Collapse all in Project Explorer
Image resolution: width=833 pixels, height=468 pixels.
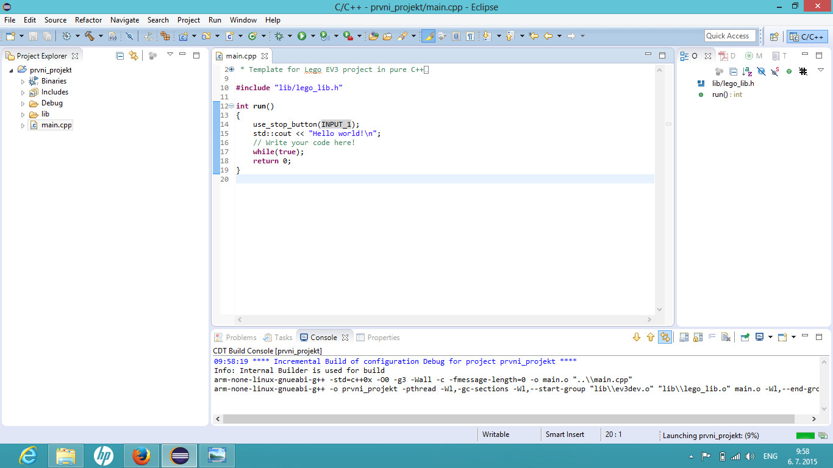pyautogui.click(x=120, y=55)
